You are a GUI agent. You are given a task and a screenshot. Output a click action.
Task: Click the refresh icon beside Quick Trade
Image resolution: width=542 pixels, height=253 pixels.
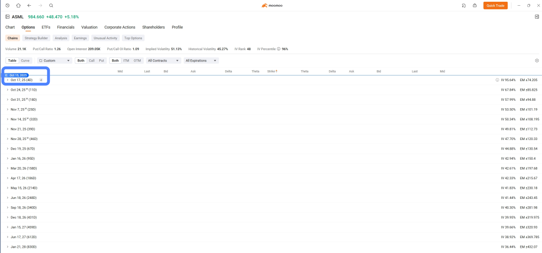pos(464,5)
